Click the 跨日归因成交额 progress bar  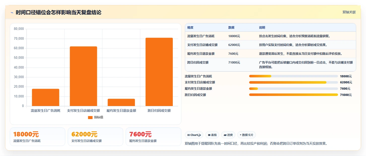pos(293,95)
